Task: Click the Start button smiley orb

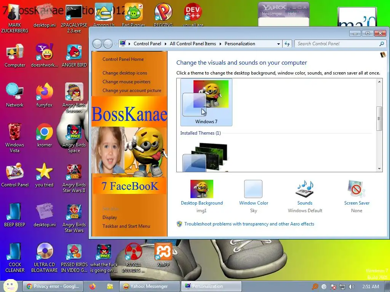Action: click(x=10, y=286)
